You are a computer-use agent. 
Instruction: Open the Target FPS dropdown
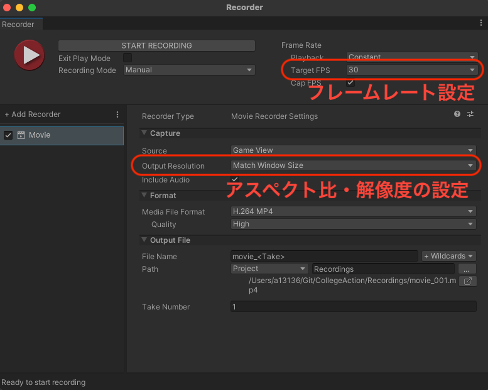pyautogui.click(x=412, y=70)
